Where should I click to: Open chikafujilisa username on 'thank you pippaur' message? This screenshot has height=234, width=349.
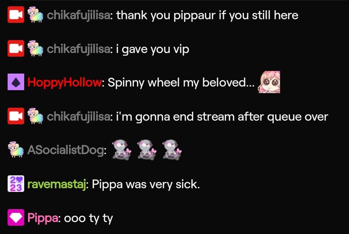pos(78,15)
